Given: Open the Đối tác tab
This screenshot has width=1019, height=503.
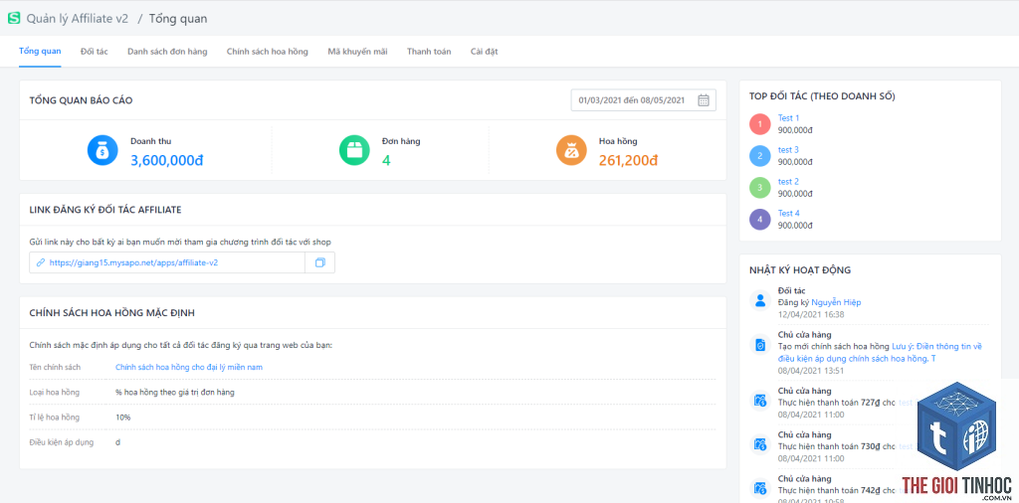Looking at the screenshot, I should (95, 52).
